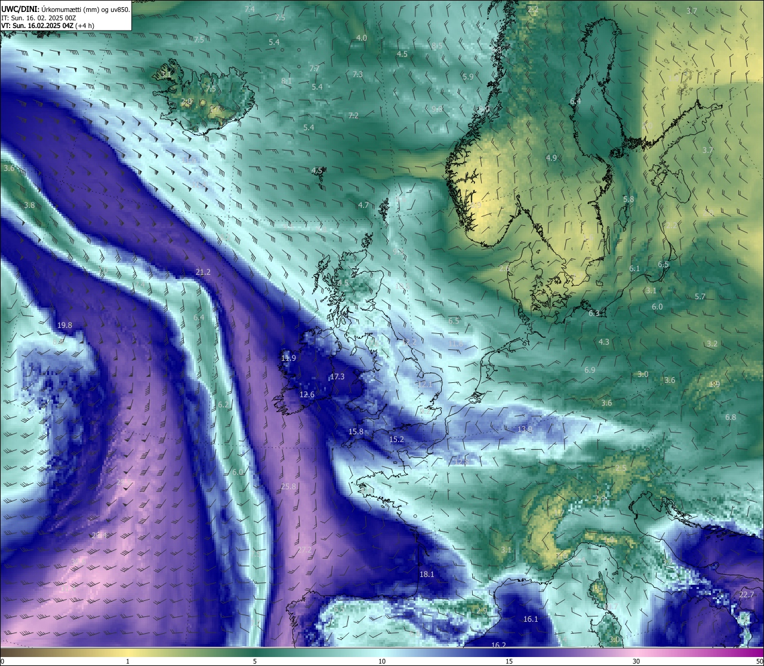Image resolution: width=764 pixels, height=666 pixels.
Task: Select the 6.8 value at the eastern edge
Action: [x=731, y=418]
